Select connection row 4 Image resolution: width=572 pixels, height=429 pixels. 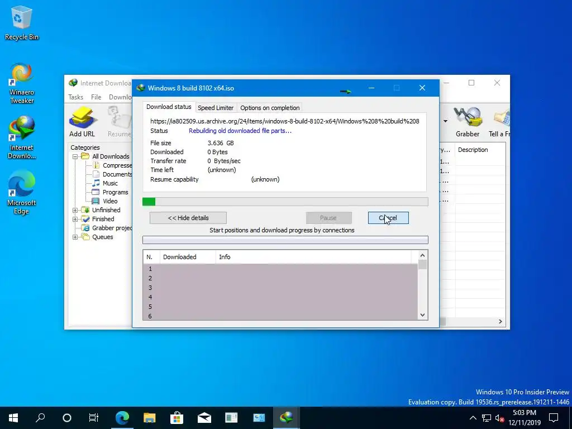[280, 297]
